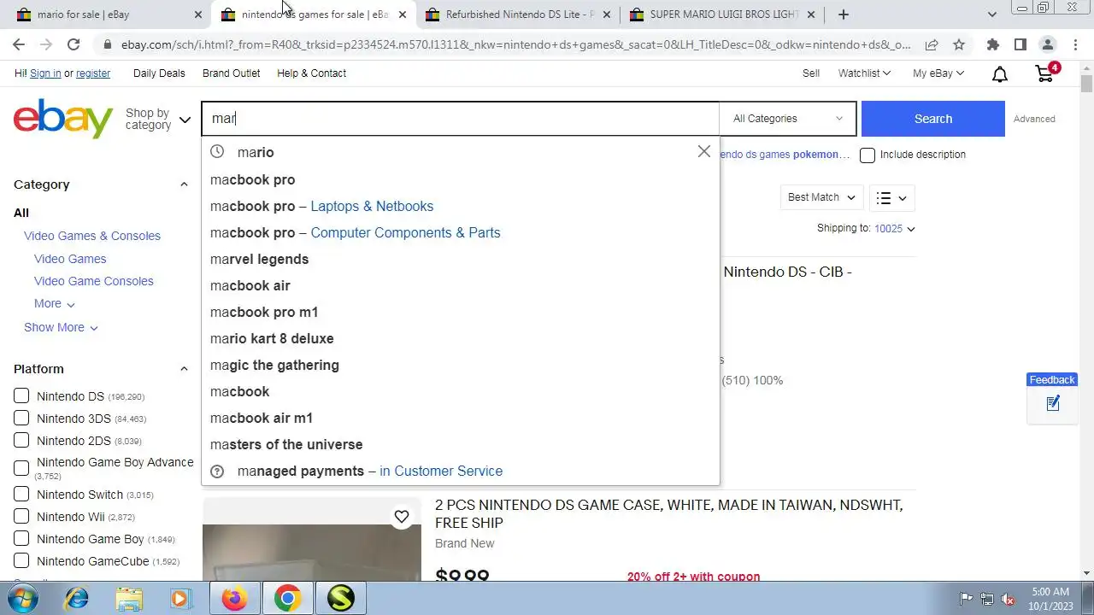Switch to the SUPER MARIO LUIGI BROS tab
Image resolution: width=1094 pixels, height=615 pixels.
coord(723,15)
